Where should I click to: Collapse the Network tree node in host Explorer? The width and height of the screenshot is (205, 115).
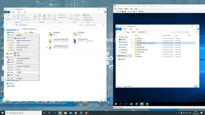click(x=5, y=84)
